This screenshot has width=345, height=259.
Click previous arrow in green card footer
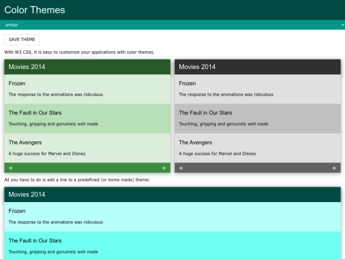pos(11,168)
